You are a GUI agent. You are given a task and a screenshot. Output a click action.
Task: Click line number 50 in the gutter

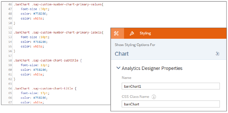[10, 23]
